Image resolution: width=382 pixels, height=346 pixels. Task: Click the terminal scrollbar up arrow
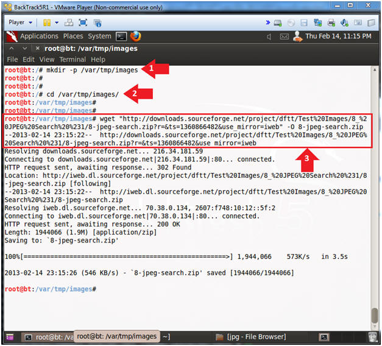pyautogui.click(x=375, y=69)
